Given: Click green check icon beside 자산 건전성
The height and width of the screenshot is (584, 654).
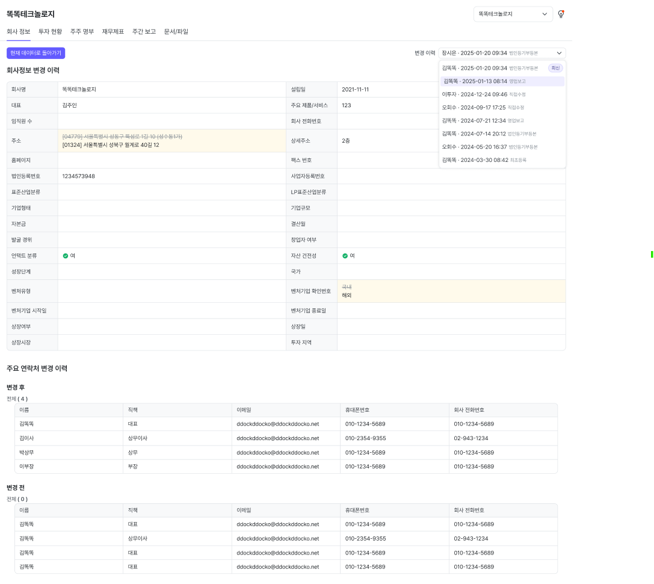Looking at the screenshot, I should pyautogui.click(x=345, y=256).
